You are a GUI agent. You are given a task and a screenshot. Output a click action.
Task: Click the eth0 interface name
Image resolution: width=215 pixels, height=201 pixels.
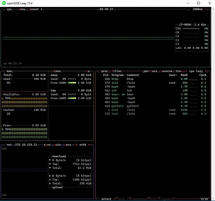click(x=83, y=145)
